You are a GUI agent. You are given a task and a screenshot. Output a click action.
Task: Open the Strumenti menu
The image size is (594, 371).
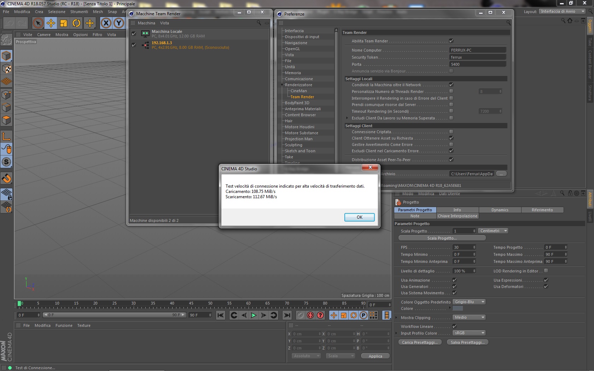pyautogui.click(x=79, y=12)
